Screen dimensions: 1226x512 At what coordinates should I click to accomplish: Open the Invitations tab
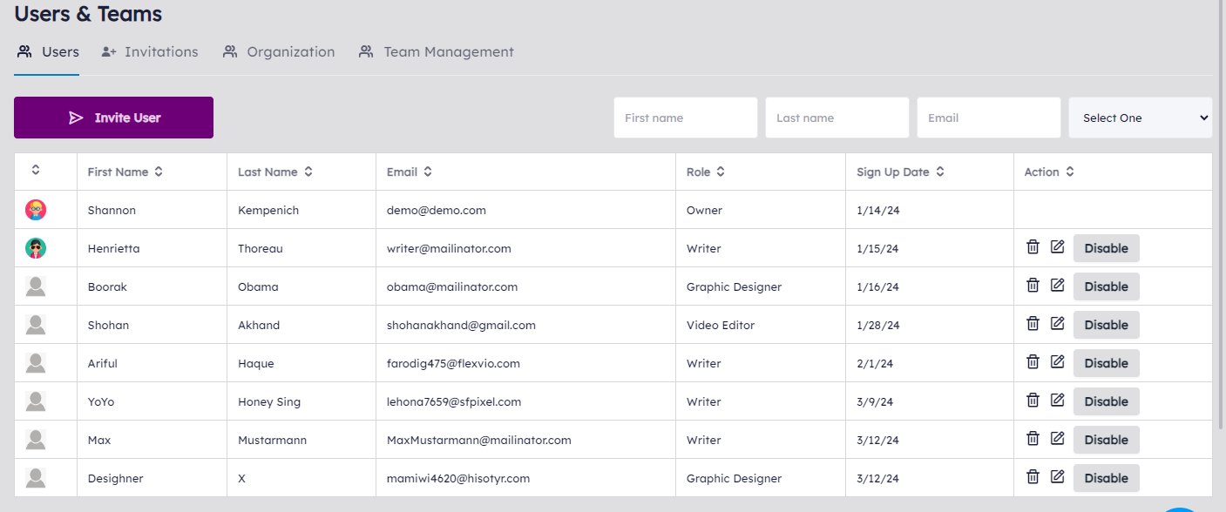150,52
